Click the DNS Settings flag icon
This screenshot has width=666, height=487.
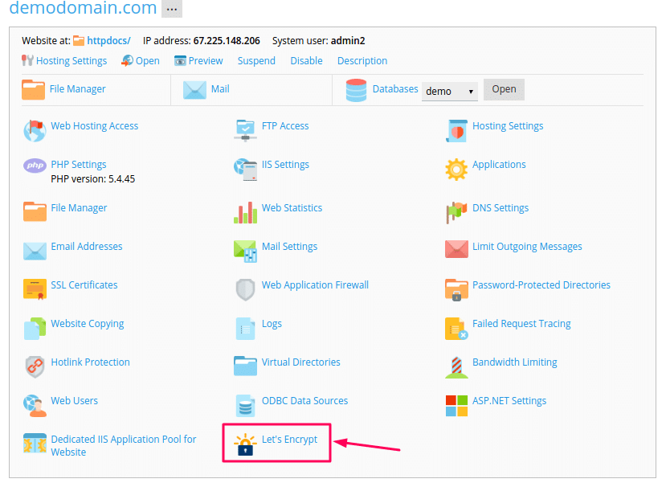point(456,212)
